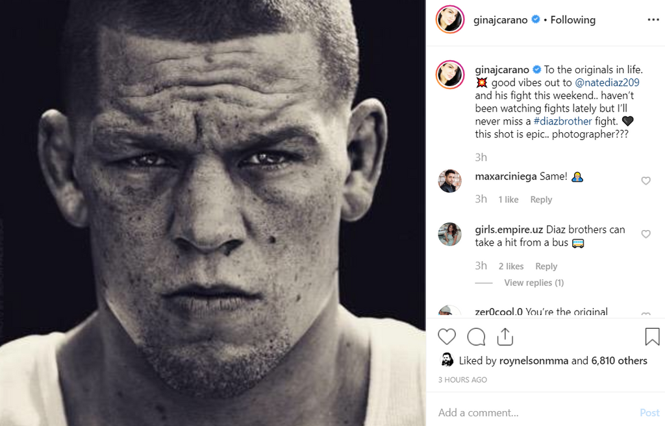Open girls.empire.uz profile avatar

(449, 234)
